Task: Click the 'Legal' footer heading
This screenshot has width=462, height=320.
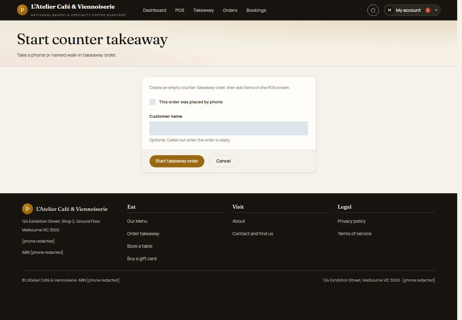Action: (x=345, y=207)
